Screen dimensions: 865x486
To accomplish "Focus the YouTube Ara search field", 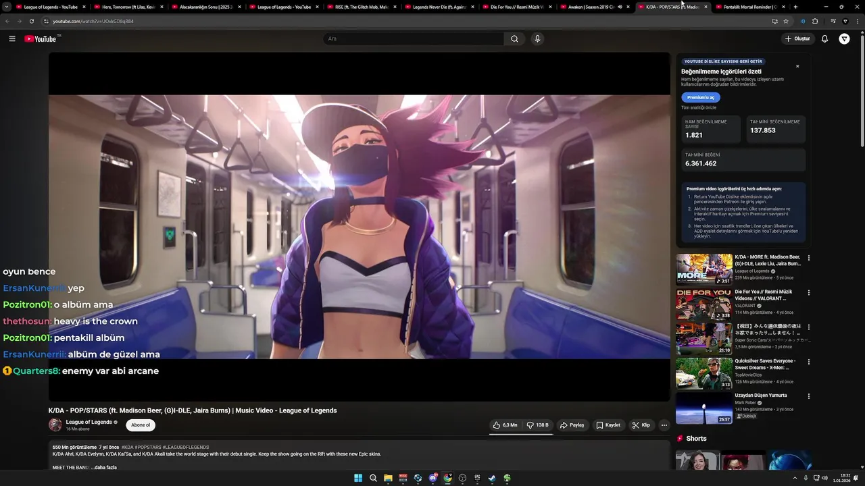I will pos(414,38).
